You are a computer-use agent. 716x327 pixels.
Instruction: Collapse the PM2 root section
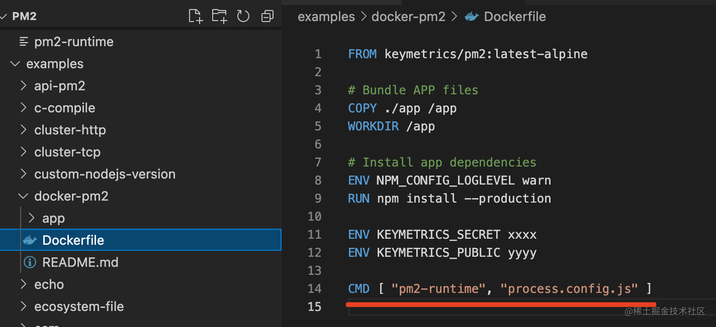point(5,17)
